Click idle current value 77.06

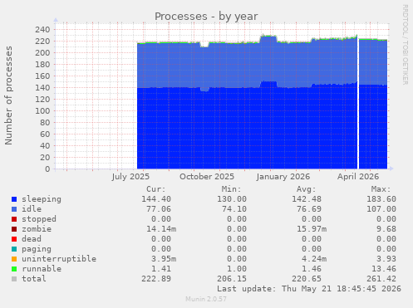[x=159, y=209]
